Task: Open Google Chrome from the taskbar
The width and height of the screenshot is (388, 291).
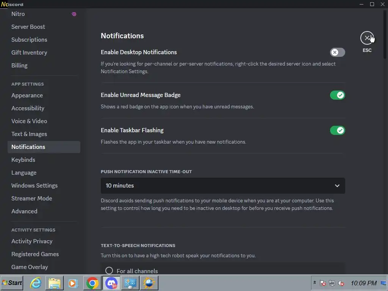Action: click(92, 283)
